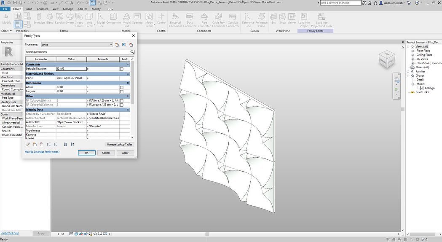Collapse the Materials and Finishes group
Screen dimensions: 442x242
(x=128, y=74)
